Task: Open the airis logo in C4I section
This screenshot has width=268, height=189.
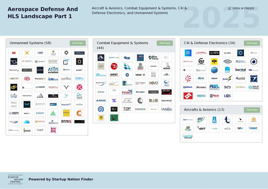Action: tap(214, 53)
